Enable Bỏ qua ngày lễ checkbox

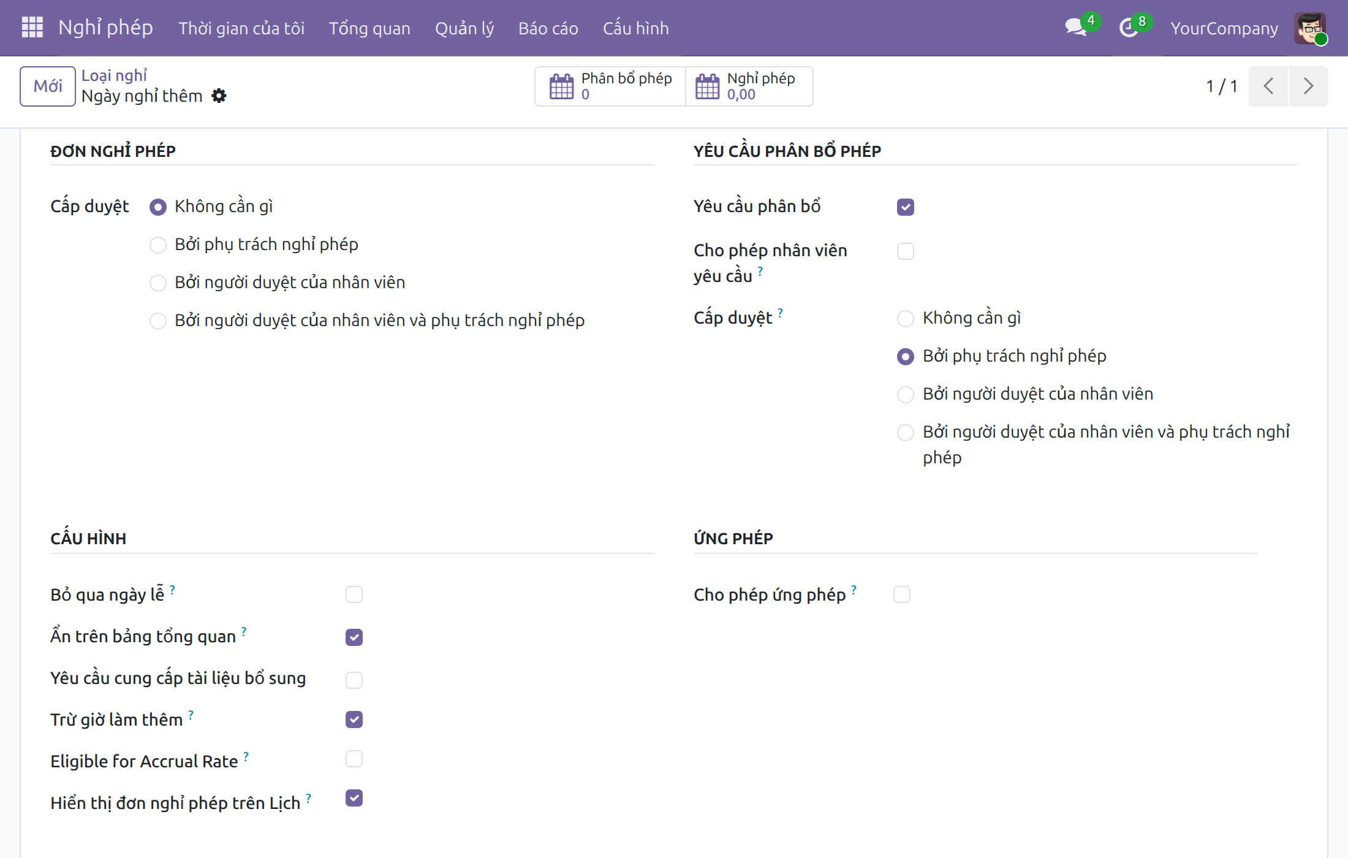point(354,594)
